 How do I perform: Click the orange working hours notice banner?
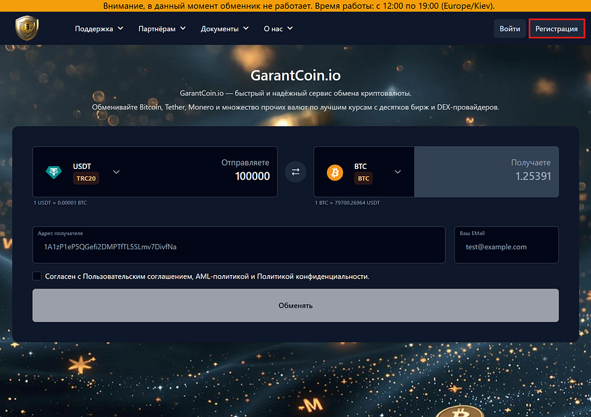296,5
